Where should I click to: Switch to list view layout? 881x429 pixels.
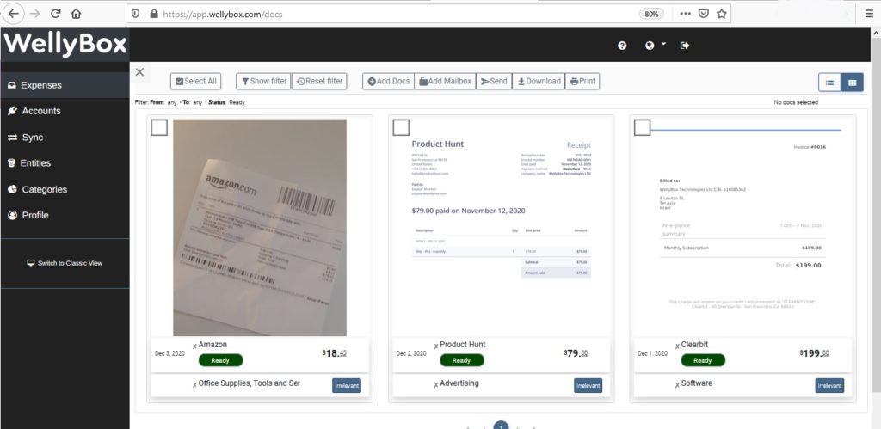[829, 82]
